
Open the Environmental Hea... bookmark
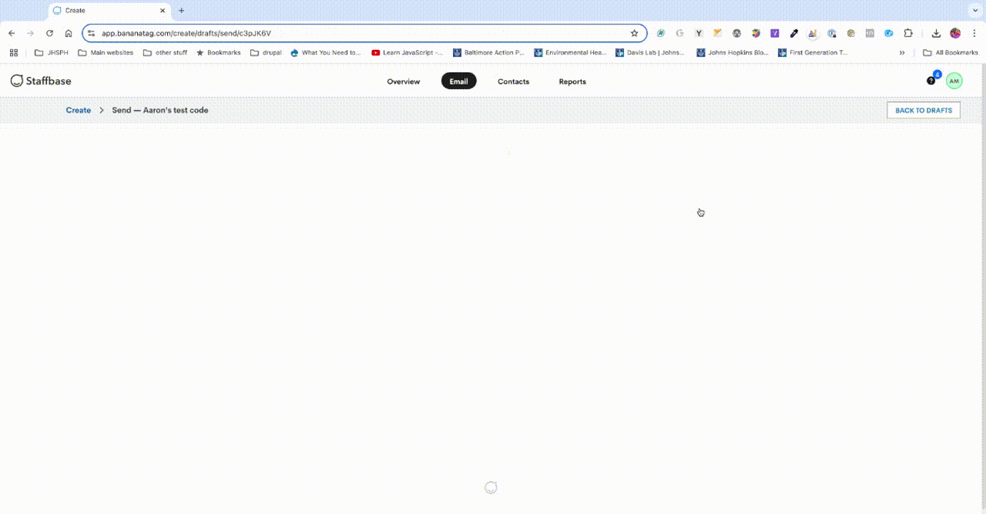570,52
